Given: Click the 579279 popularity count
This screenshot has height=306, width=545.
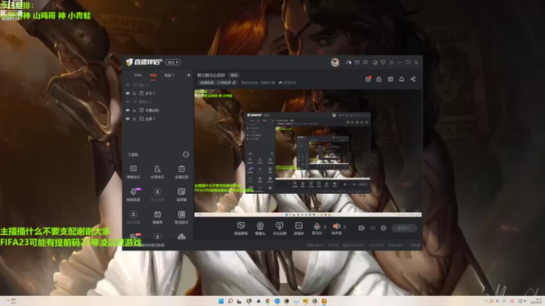Looking at the screenshot, I should [287, 82].
